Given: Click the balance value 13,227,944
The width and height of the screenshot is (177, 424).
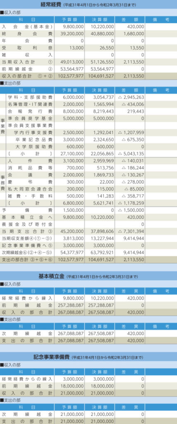Looking at the screenshot, I should point(102,238).
